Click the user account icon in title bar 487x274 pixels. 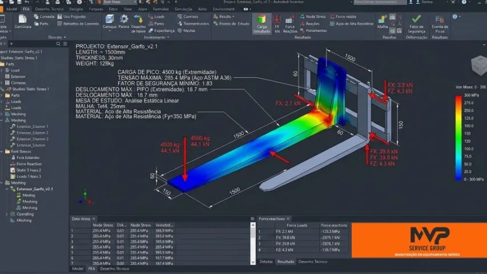(418, 2)
